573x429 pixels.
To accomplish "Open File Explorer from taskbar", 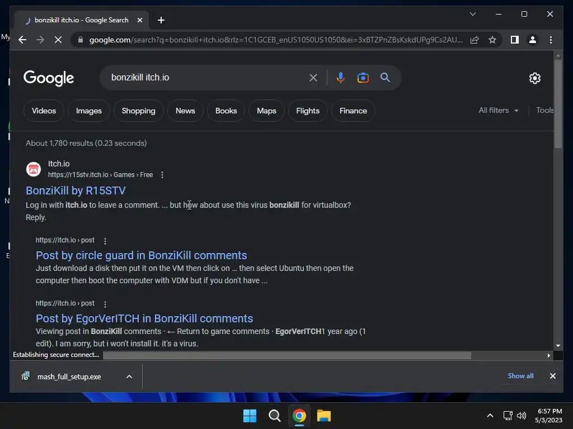I will tap(324, 416).
